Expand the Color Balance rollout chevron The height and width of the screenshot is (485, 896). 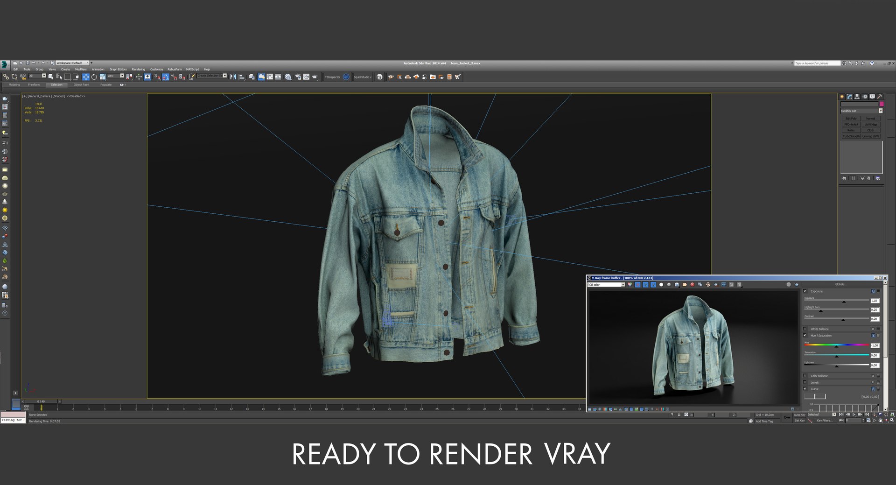[x=873, y=376]
